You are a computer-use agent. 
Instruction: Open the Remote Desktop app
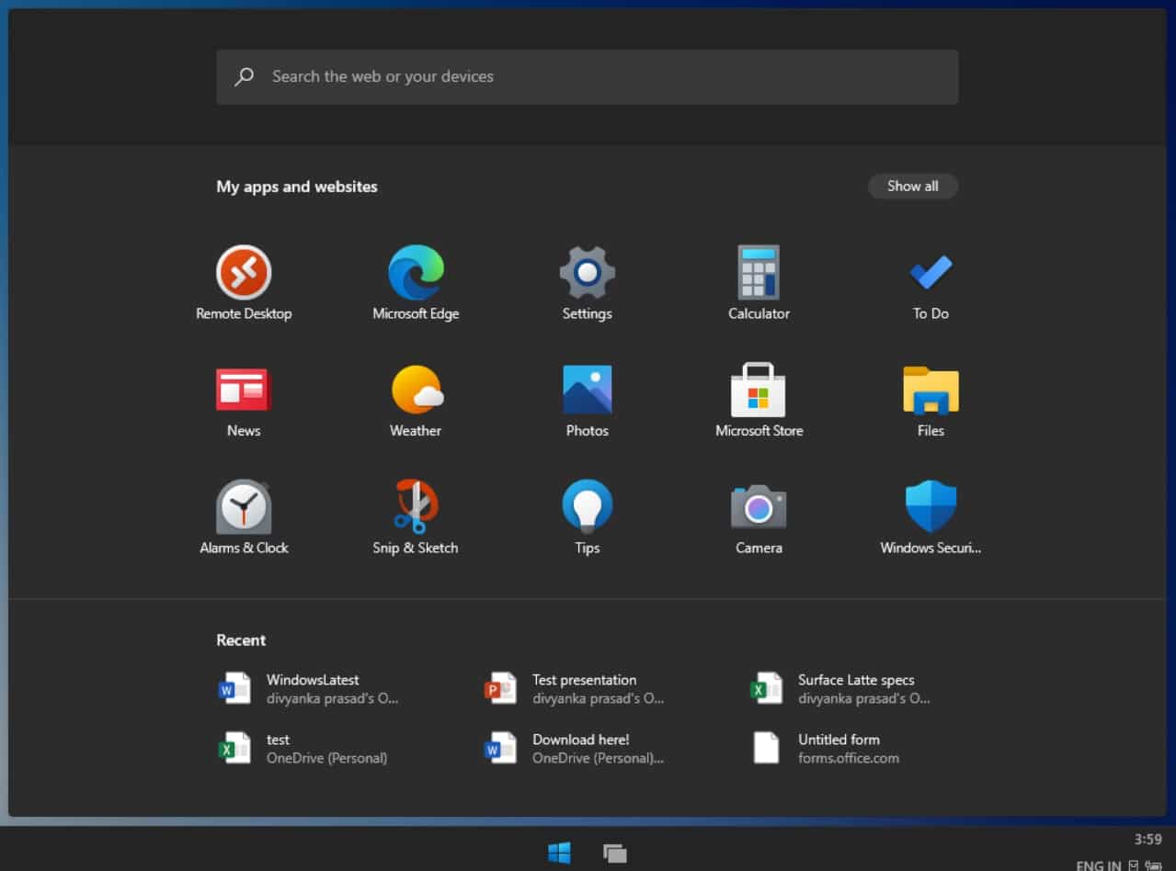click(244, 284)
